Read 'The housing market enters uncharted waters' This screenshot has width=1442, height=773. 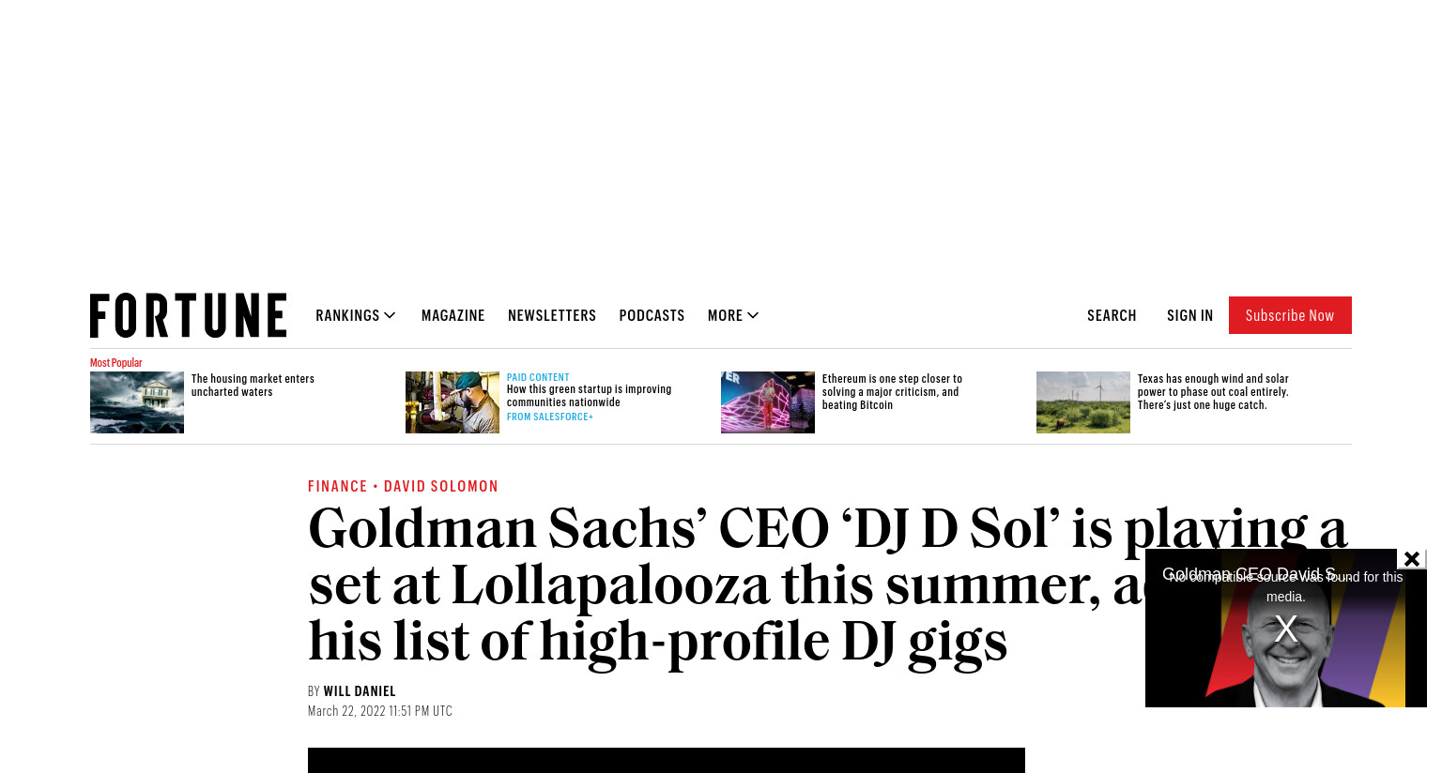(253, 386)
